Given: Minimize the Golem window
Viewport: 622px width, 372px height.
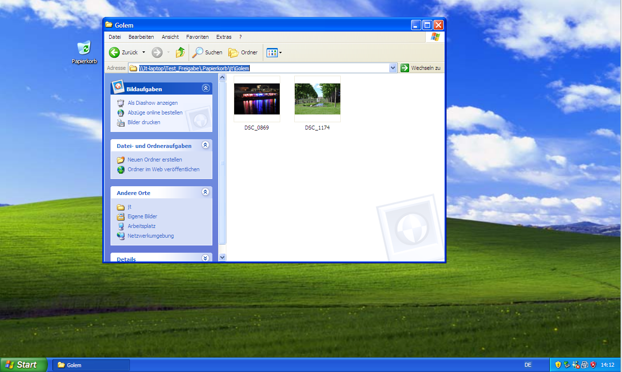Looking at the screenshot, I should pyautogui.click(x=416, y=25).
